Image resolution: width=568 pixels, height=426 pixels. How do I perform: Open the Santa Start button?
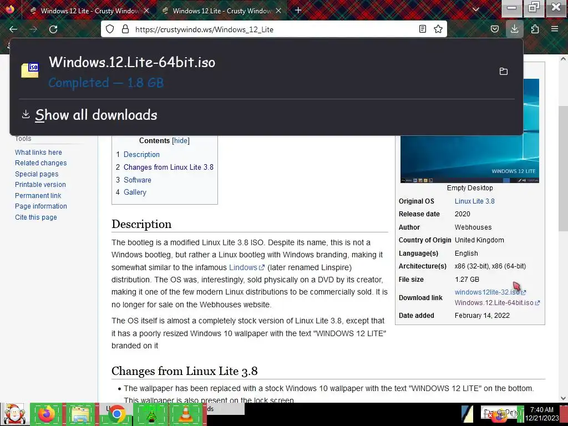tap(14, 414)
